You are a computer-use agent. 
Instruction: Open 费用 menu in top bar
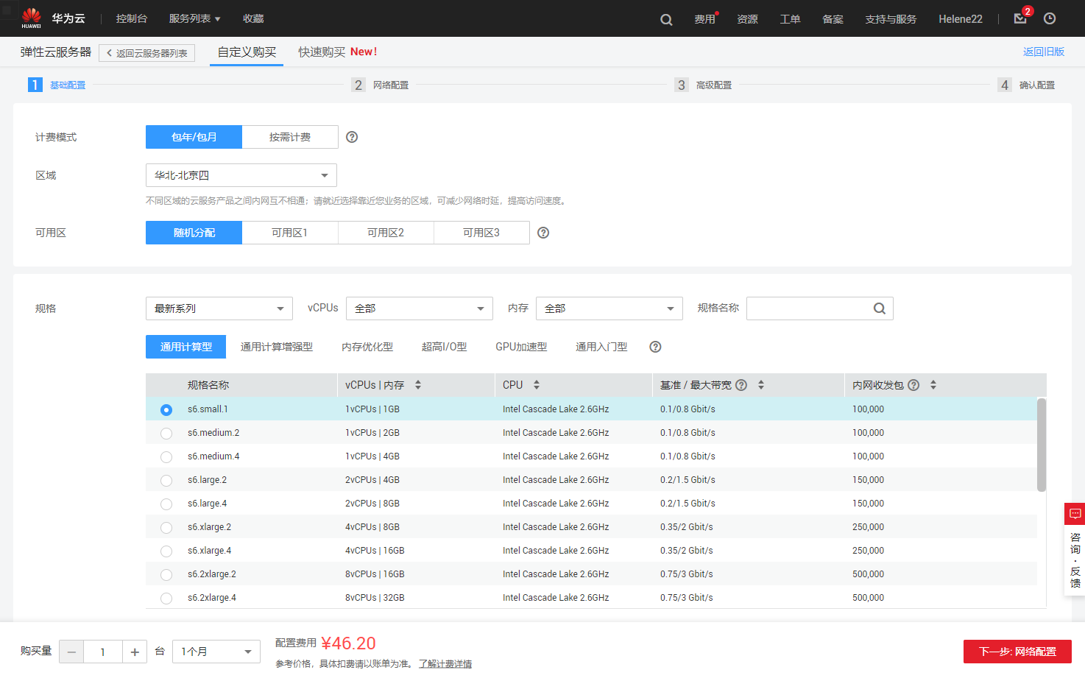tap(705, 19)
